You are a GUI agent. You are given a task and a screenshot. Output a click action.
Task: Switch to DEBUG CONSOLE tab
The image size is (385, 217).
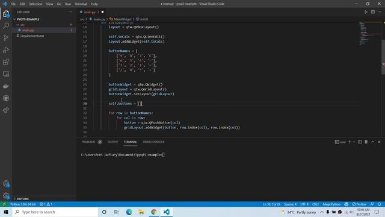pos(153,142)
